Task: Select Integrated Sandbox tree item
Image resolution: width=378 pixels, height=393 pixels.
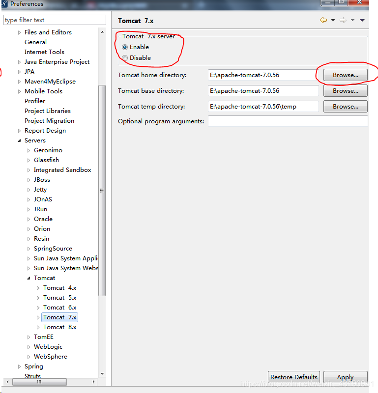Action: (x=62, y=170)
